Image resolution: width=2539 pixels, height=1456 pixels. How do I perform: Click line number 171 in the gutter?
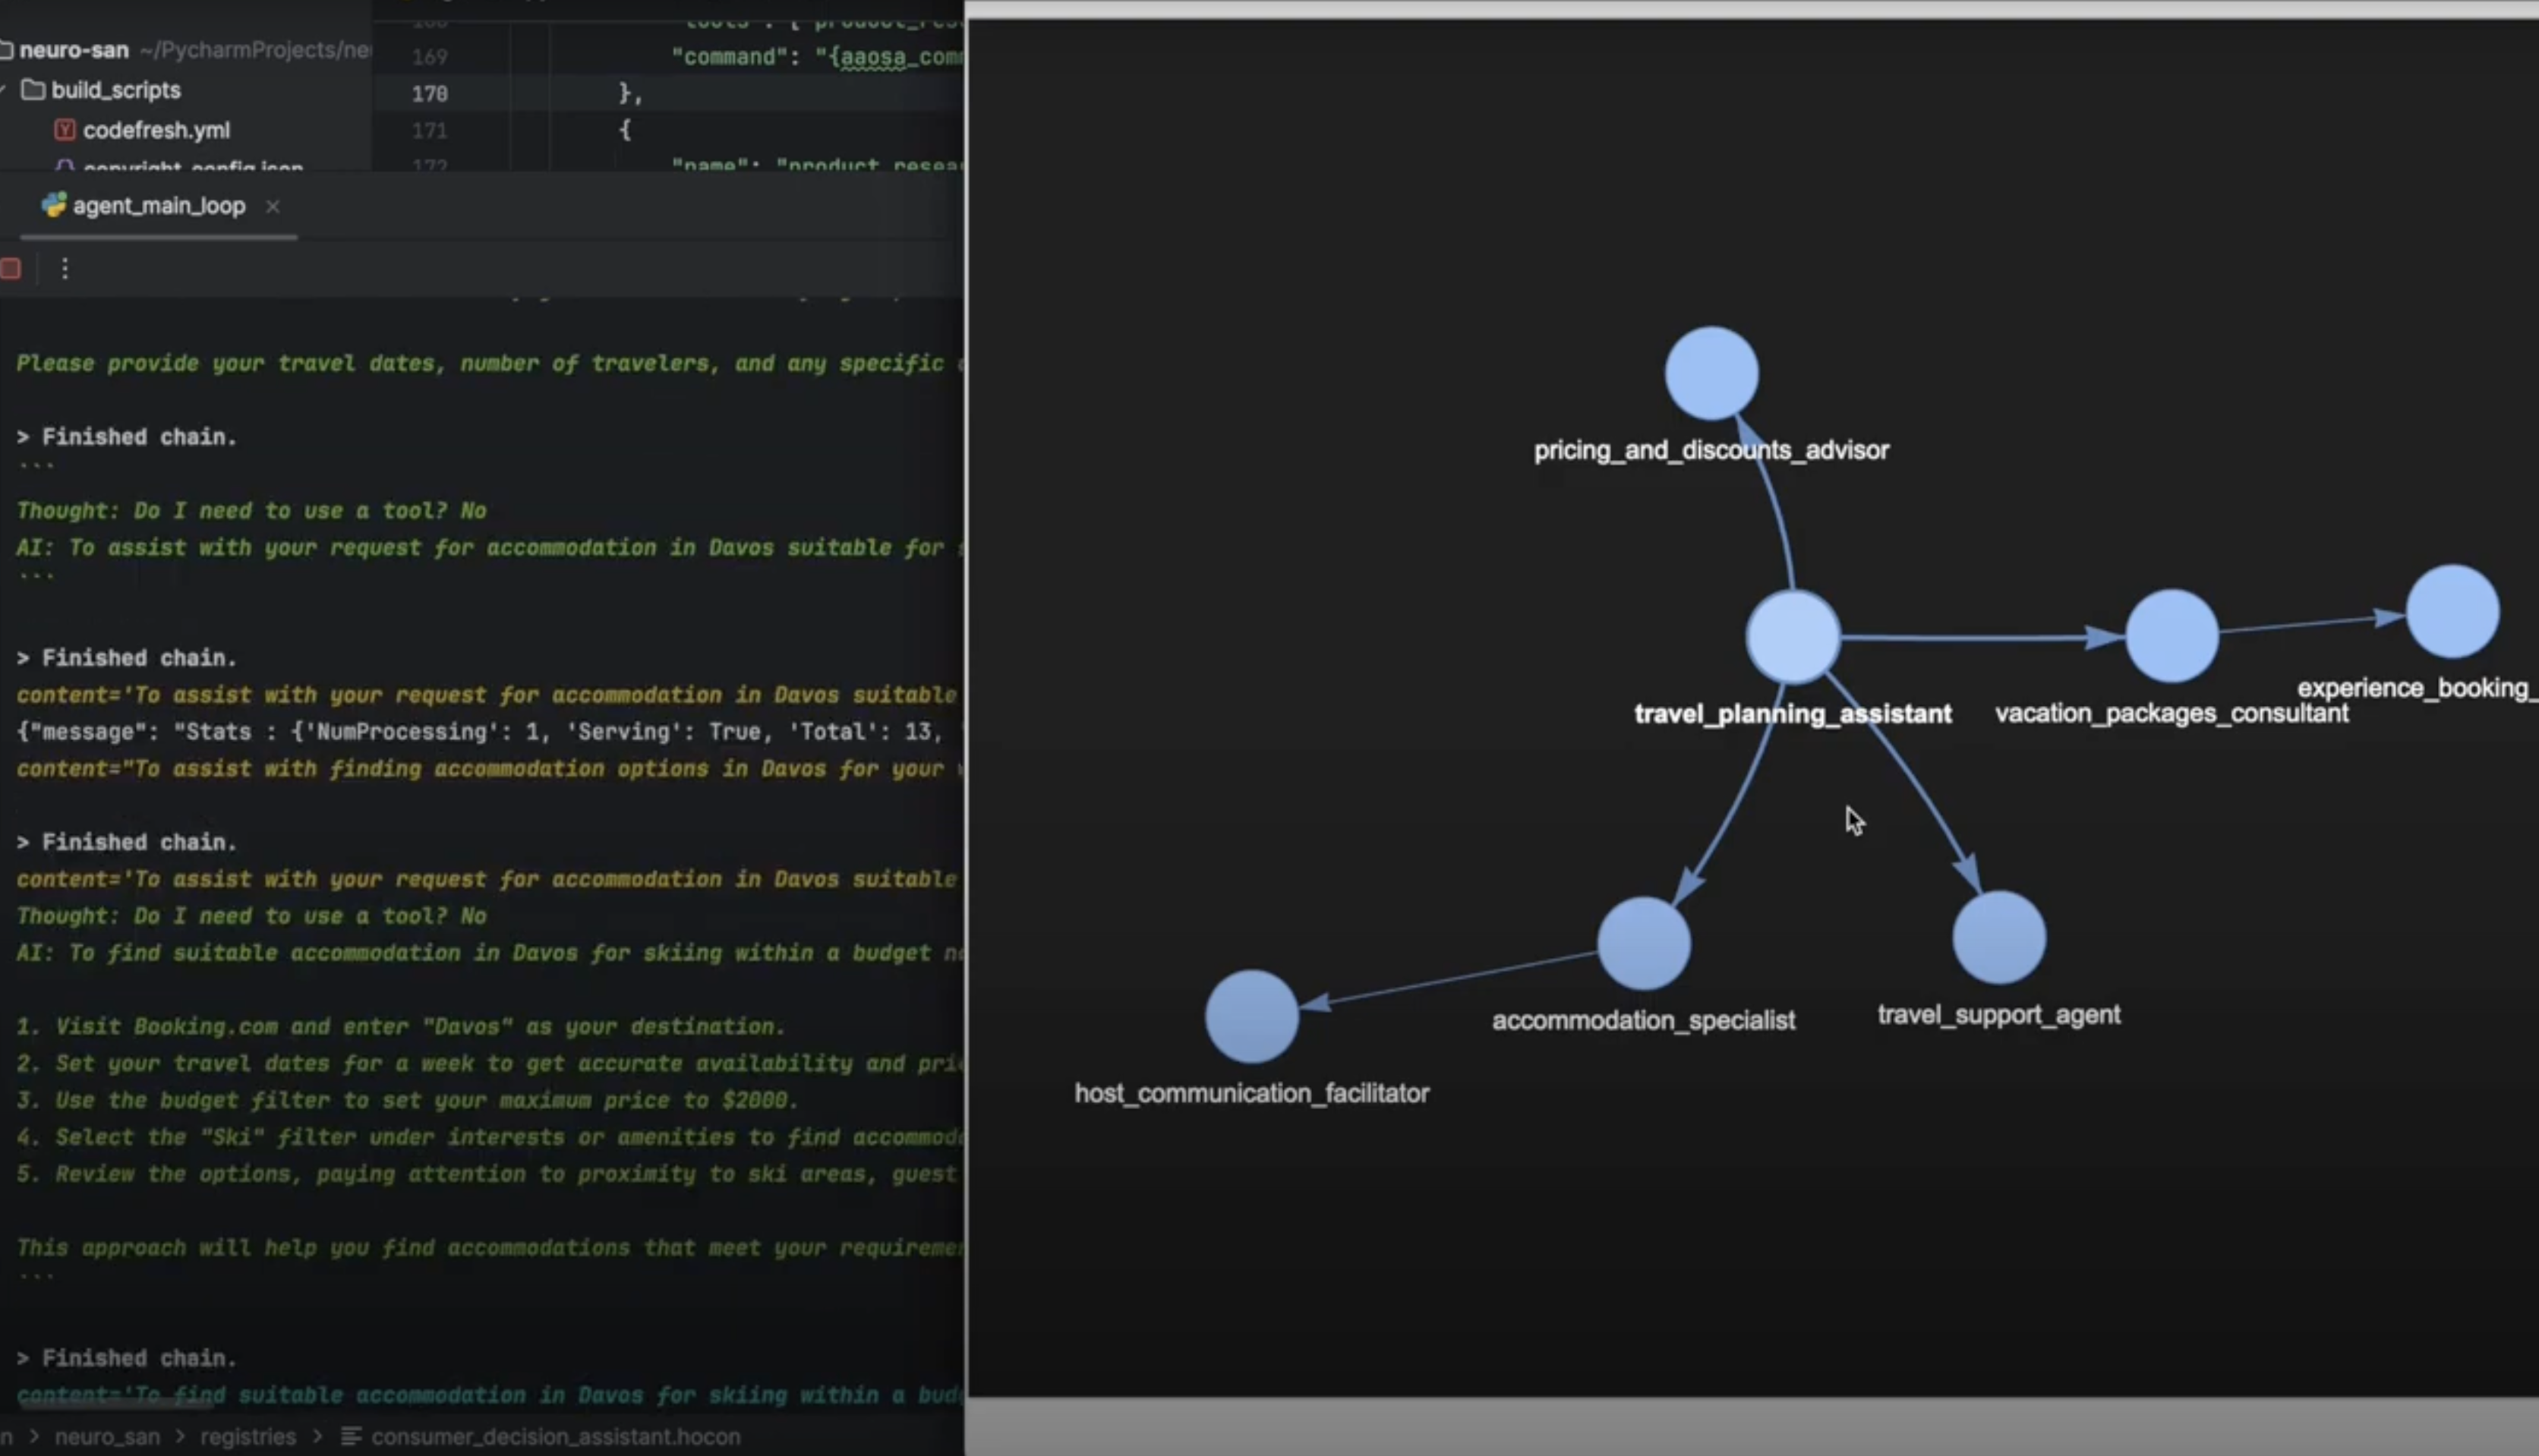429,130
